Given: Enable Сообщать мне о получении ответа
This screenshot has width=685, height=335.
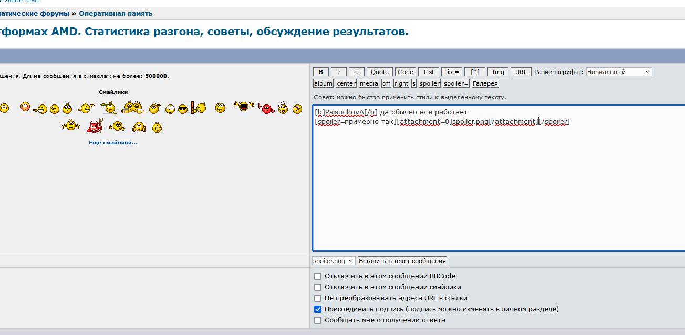Looking at the screenshot, I should (317, 320).
